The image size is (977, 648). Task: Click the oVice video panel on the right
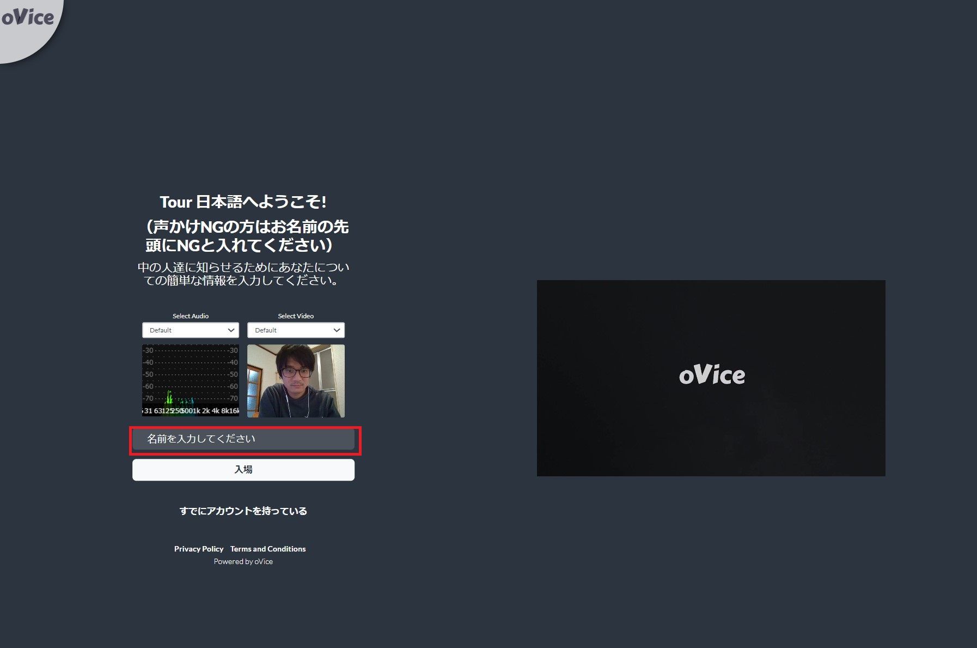(711, 378)
